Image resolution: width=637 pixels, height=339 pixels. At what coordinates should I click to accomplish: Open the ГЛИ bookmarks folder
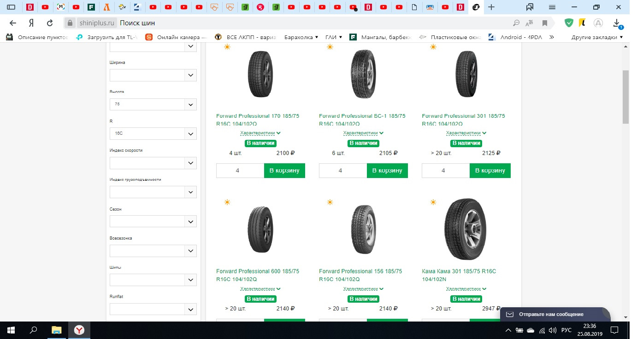pos(334,37)
